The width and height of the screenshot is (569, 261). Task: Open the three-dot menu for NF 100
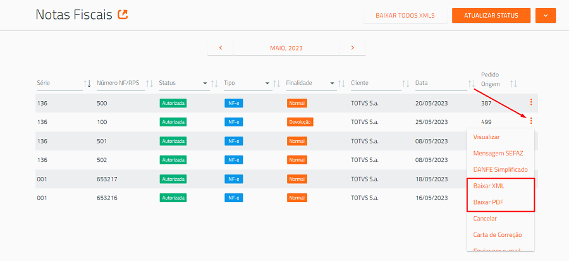point(531,121)
